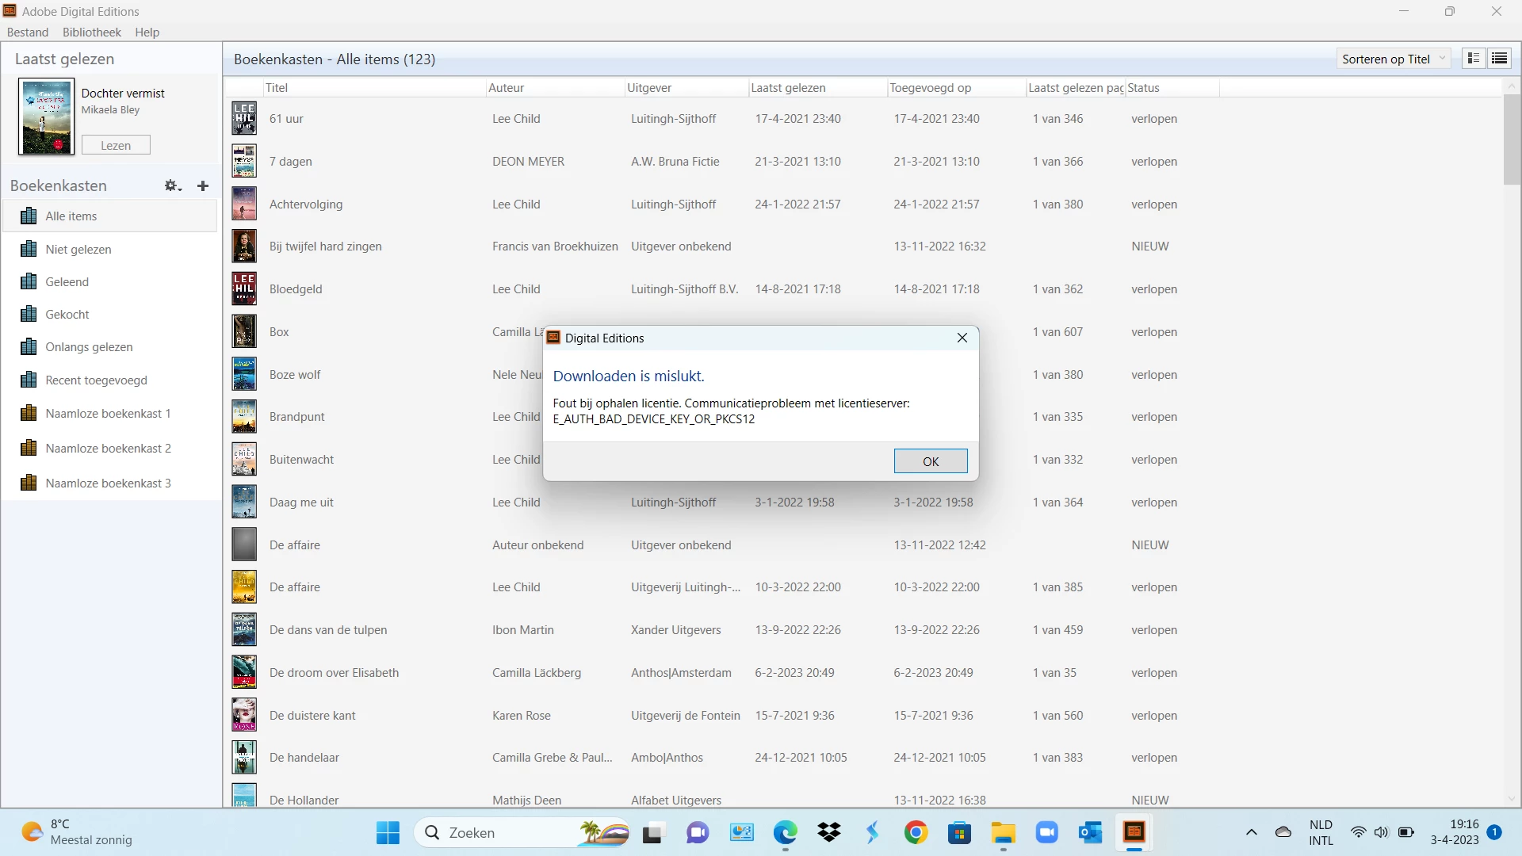This screenshot has width=1522, height=856.
Task: Open Naamloze boekenkast 2 shelf
Action: (x=108, y=448)
